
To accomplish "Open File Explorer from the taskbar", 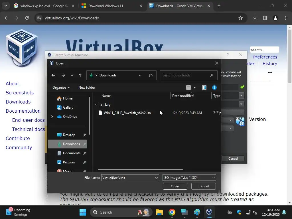I will (x=159, y=212).
